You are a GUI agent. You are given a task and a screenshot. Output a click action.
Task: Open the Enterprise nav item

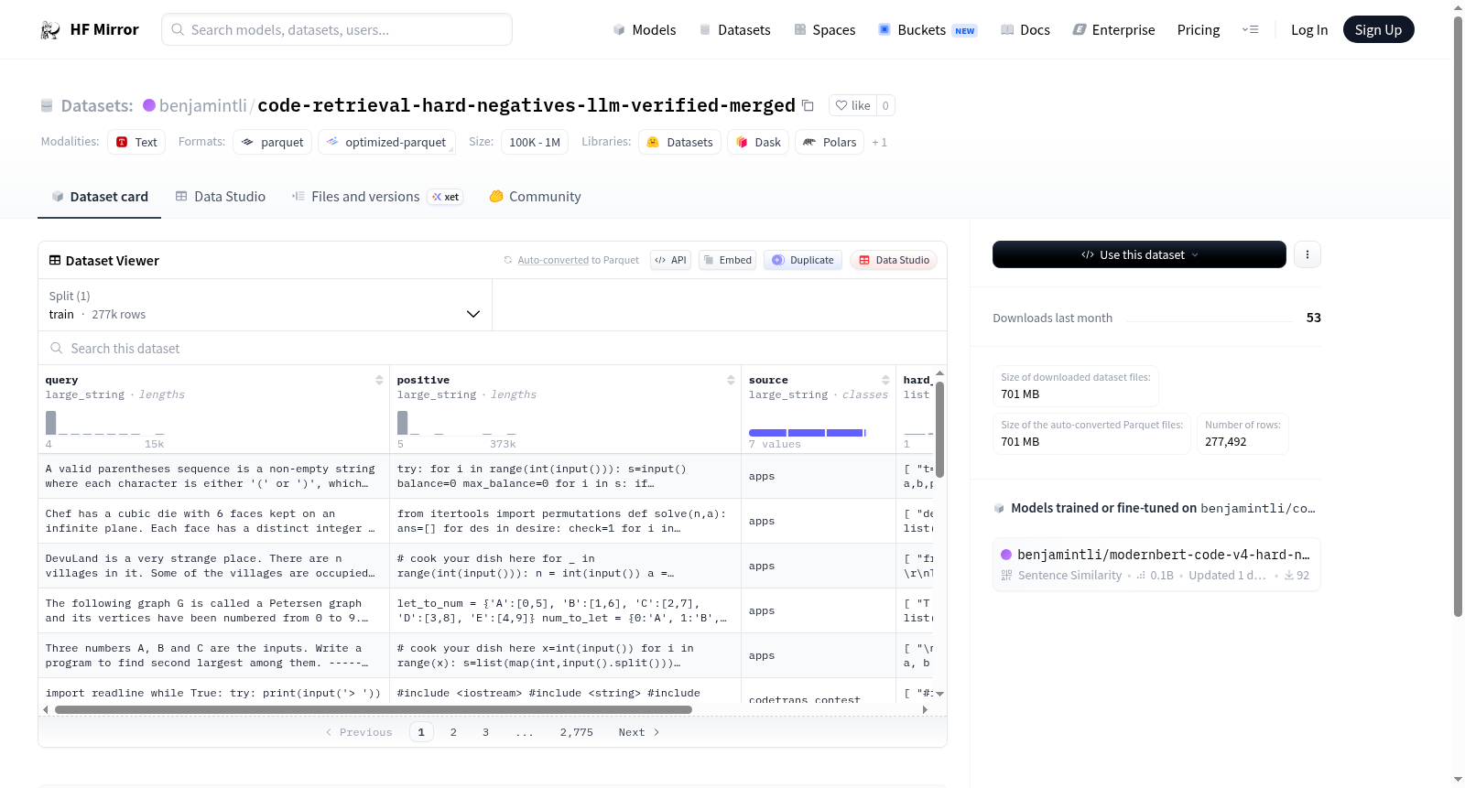[x=1113, y=29]
